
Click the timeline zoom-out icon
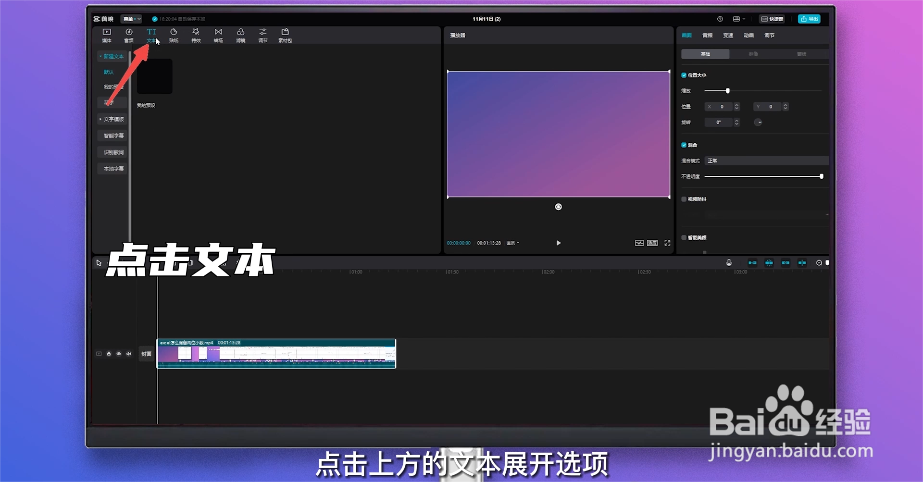819,263
